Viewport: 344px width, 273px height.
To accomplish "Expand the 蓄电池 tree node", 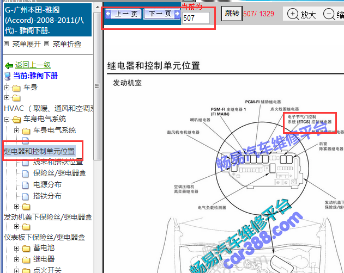I will tap(16, 249).
